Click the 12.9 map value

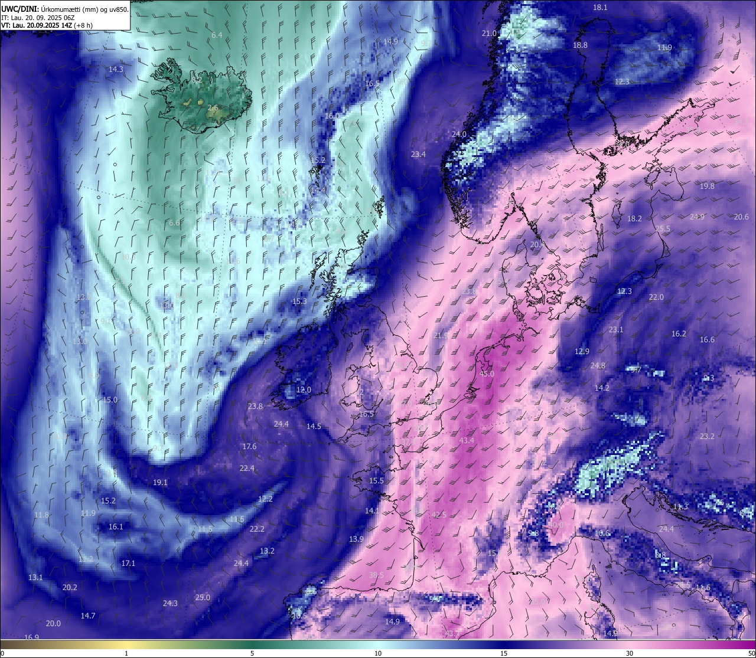(x=582, y=351)
